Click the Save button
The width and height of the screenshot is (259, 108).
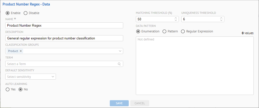tap(119, 103)
